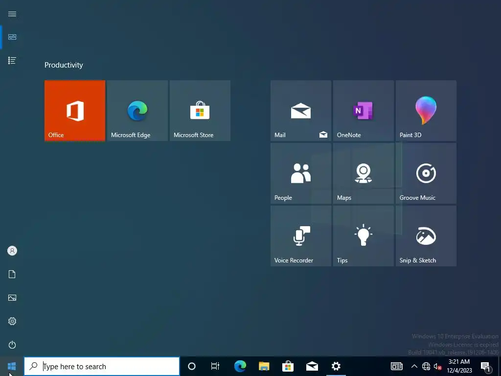The height and width of the screenshot is (376, 501).
Task: Open the Power options menu
Action: coord(12,345)
